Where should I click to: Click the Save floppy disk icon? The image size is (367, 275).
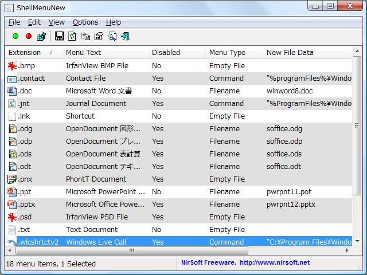point(59,36)
